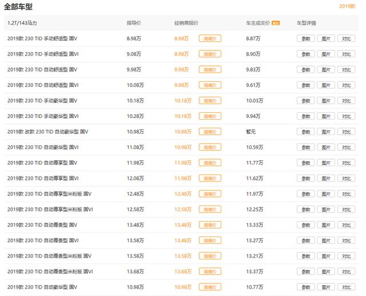Click 对比 in the 11.62万 deal price row
The width and height of the screenshot is (366, 296).
click(346, 178)
